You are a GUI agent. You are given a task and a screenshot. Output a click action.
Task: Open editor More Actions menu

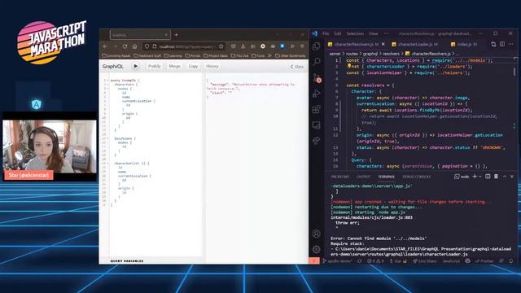pyautogui.click(x=511, y=44)
